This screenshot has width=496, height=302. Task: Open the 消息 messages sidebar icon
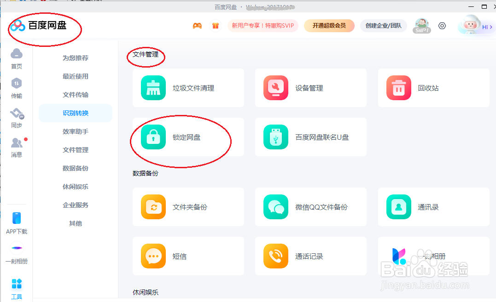click(17, 142)
